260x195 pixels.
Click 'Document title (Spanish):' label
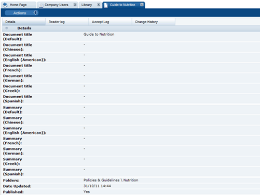[x=18, y=99]
